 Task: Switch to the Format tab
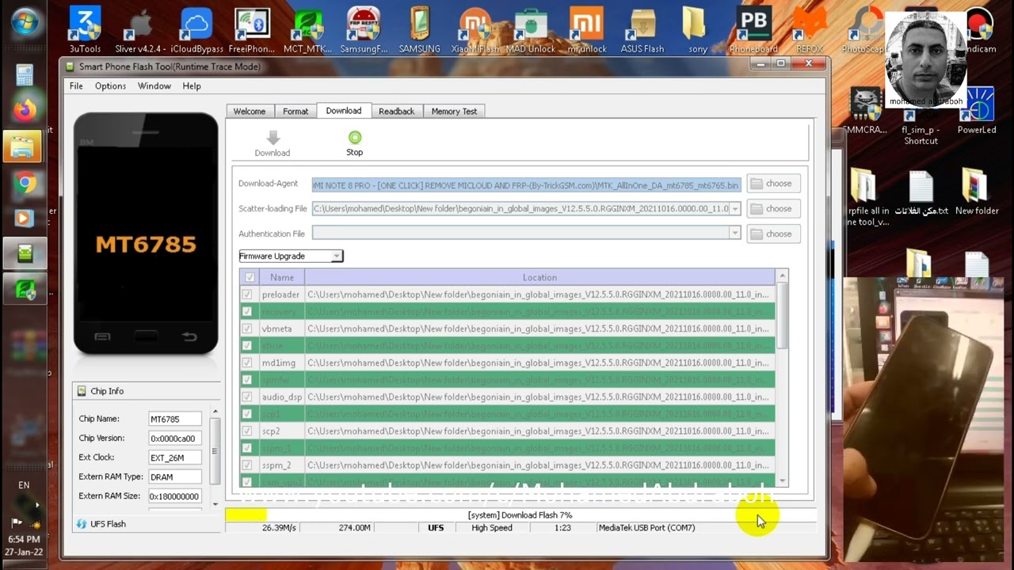(x=295, y=112)
